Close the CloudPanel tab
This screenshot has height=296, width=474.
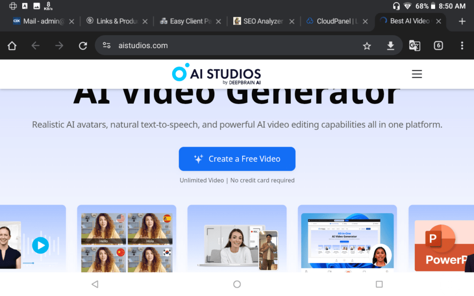[365, 21]
